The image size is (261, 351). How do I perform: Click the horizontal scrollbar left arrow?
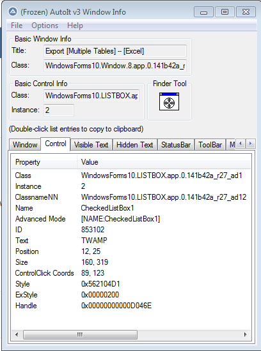(x=17, y=334)
